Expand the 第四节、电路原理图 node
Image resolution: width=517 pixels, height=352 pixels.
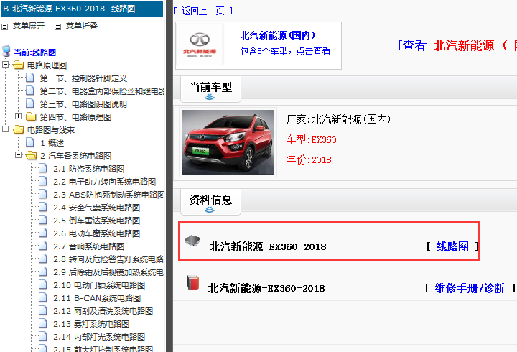[19, 116]
